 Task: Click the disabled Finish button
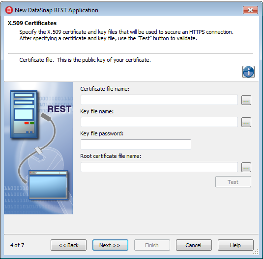152,245
